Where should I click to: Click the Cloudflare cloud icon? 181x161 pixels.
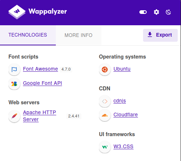[x=105, y=115]
